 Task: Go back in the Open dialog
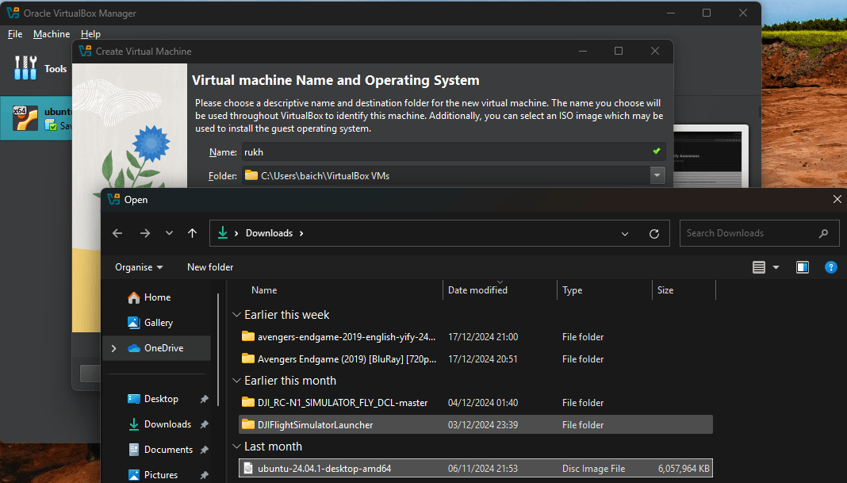pyautogui.click(x=117, y=233)
